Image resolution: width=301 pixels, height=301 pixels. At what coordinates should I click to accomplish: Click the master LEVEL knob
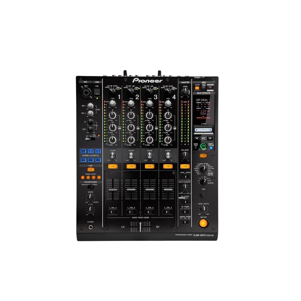(x=185, y=92)
